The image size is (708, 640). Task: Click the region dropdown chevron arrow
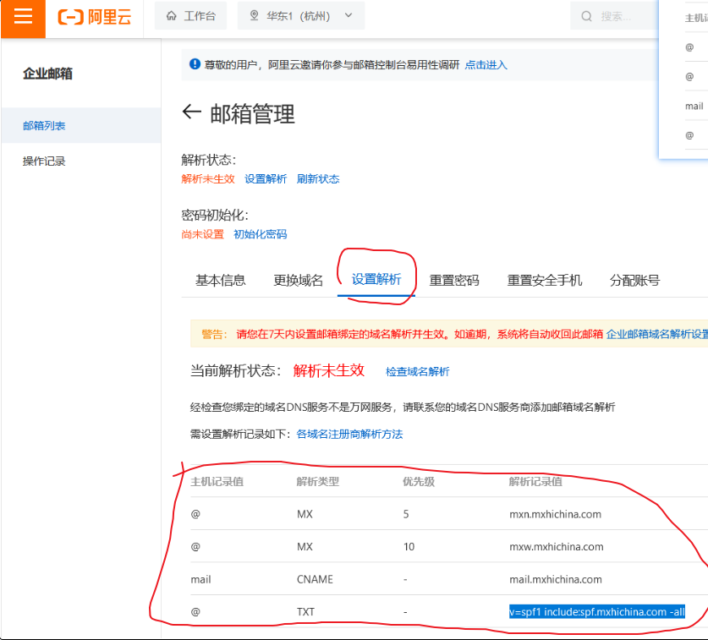pyautogui.click(x=349, y=15)
